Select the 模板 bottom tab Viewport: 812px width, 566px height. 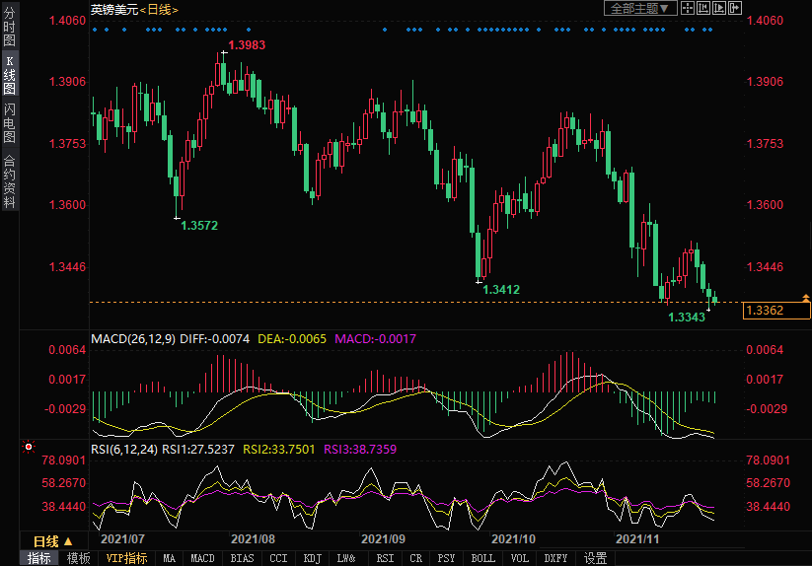click(79, 558)
